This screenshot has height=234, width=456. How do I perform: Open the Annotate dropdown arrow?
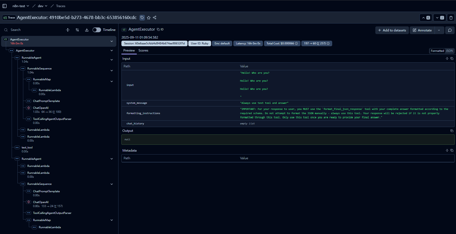[439, 30]
